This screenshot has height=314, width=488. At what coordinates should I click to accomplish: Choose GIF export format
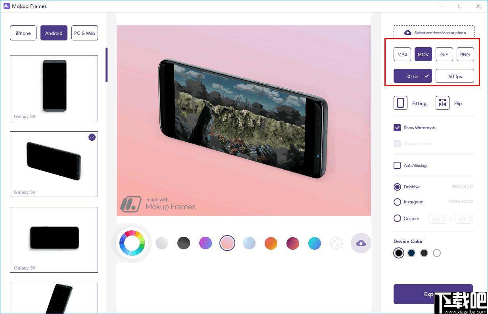point(444,54)
